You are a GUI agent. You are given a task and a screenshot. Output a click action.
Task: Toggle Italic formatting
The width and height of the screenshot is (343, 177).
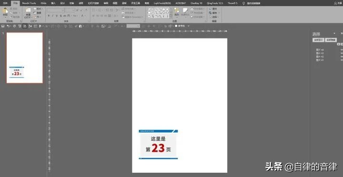pyautogui.click(x=53, y=16)
